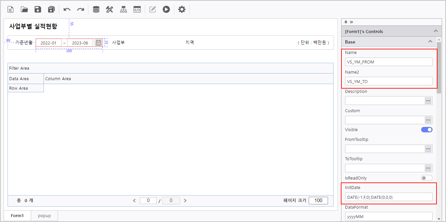Open the calendar picker next to 2023-06

click(98, 43)
